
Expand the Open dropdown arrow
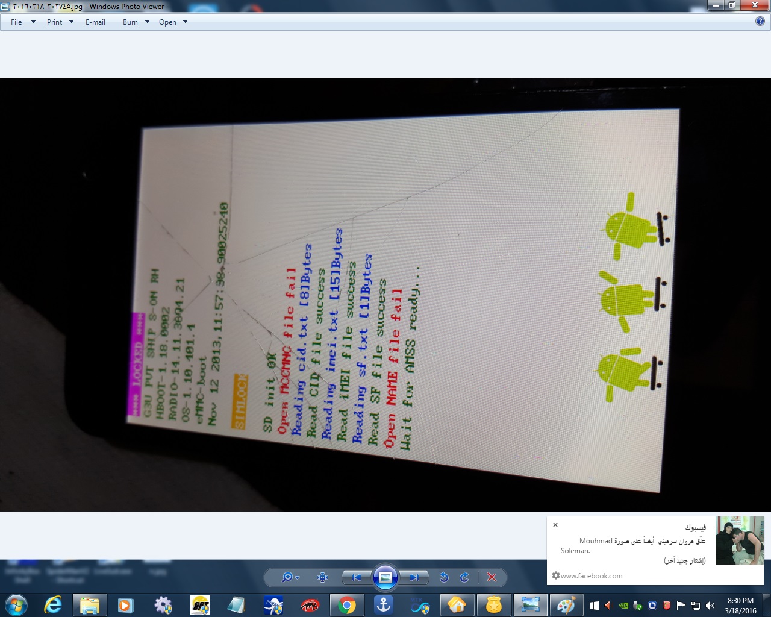(185, 22)
